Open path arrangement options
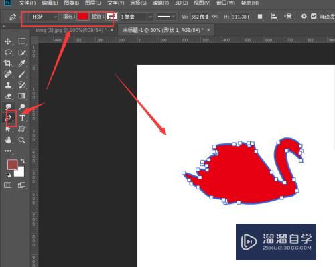Viewport: 335px width, 267px height. (288, 17)
